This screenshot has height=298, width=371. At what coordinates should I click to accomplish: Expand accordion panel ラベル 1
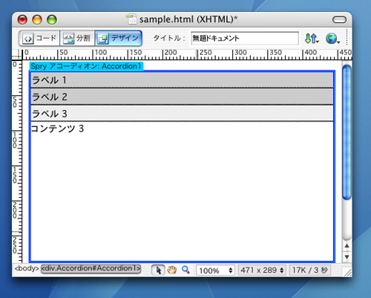coord(182,80)
